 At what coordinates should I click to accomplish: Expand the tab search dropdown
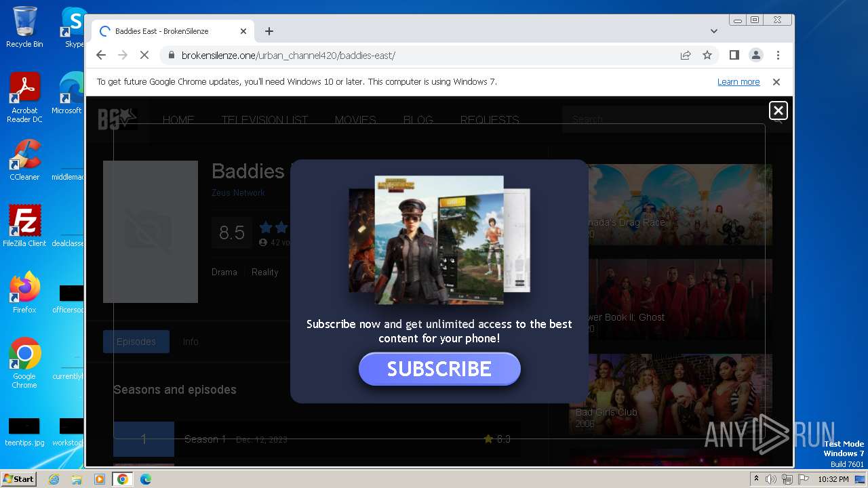[714, 31]
